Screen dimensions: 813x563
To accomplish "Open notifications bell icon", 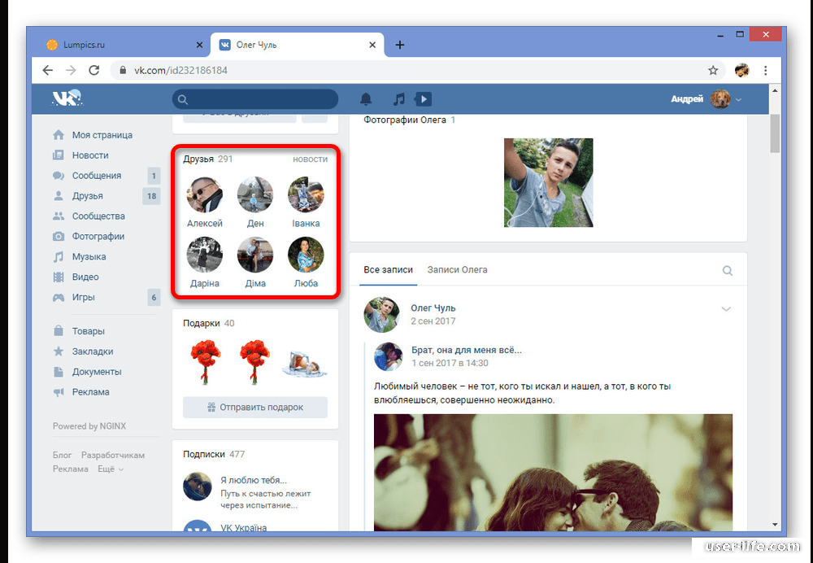I will (x=366, y=98).
